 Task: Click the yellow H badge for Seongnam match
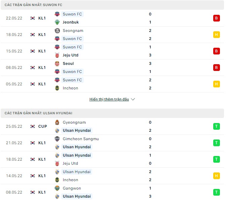click(216, 35)
